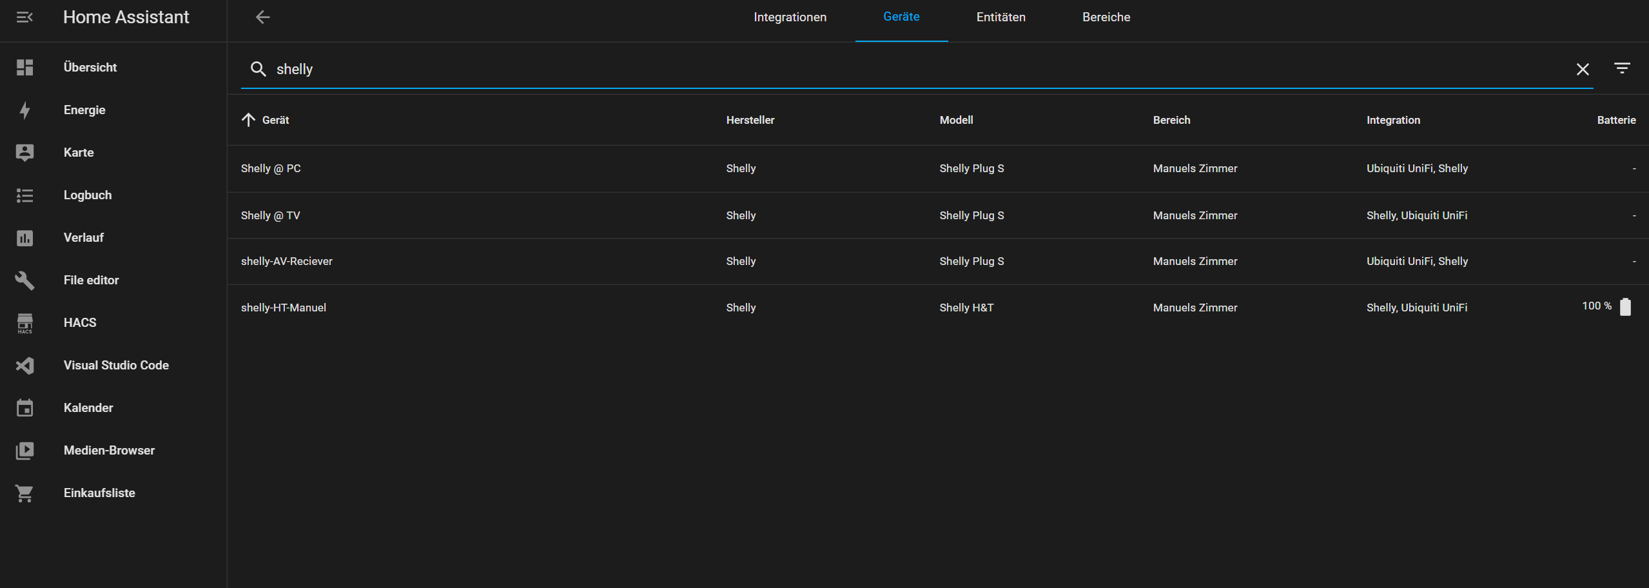Click Shelly manufacturer cell for Shelly @ PC
1649x588 pixels.
(741, 168)
